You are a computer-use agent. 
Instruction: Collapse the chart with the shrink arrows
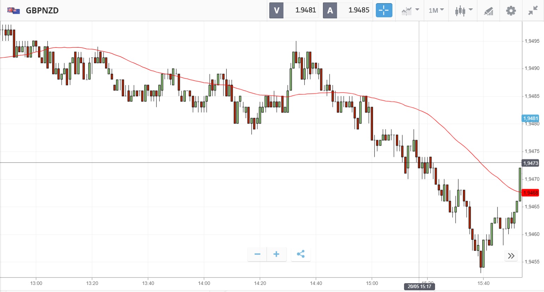click(x=533, y=11)
